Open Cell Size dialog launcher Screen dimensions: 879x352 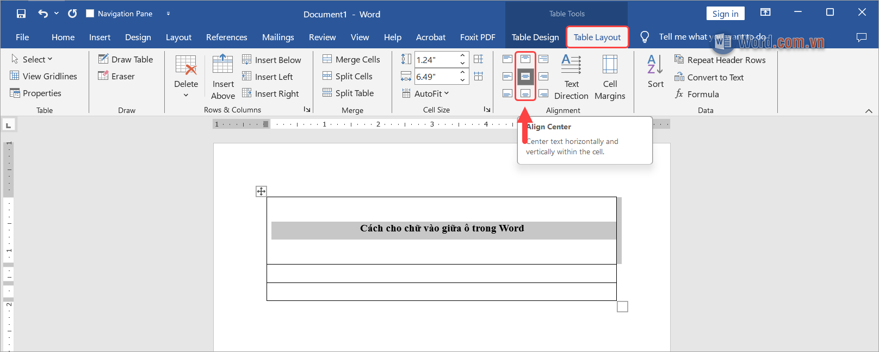(x=487, y=110)
